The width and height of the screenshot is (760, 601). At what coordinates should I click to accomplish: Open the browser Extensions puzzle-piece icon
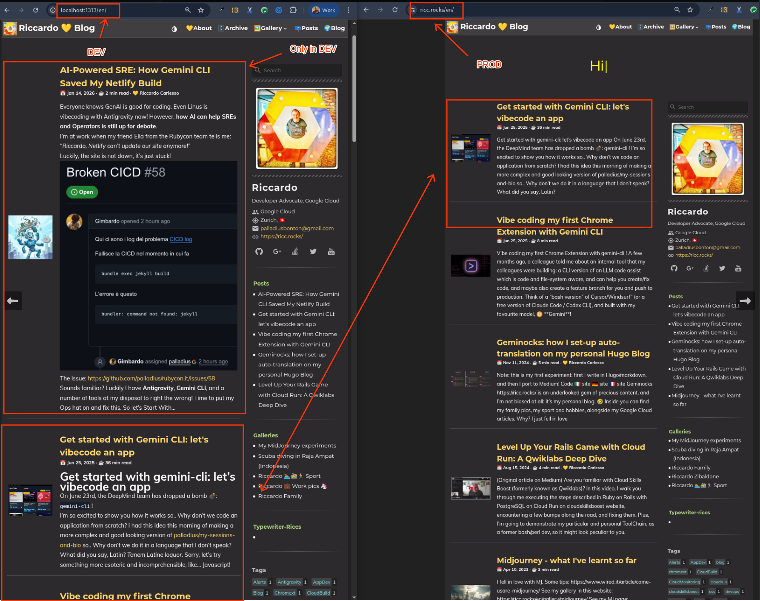(294, 10)
